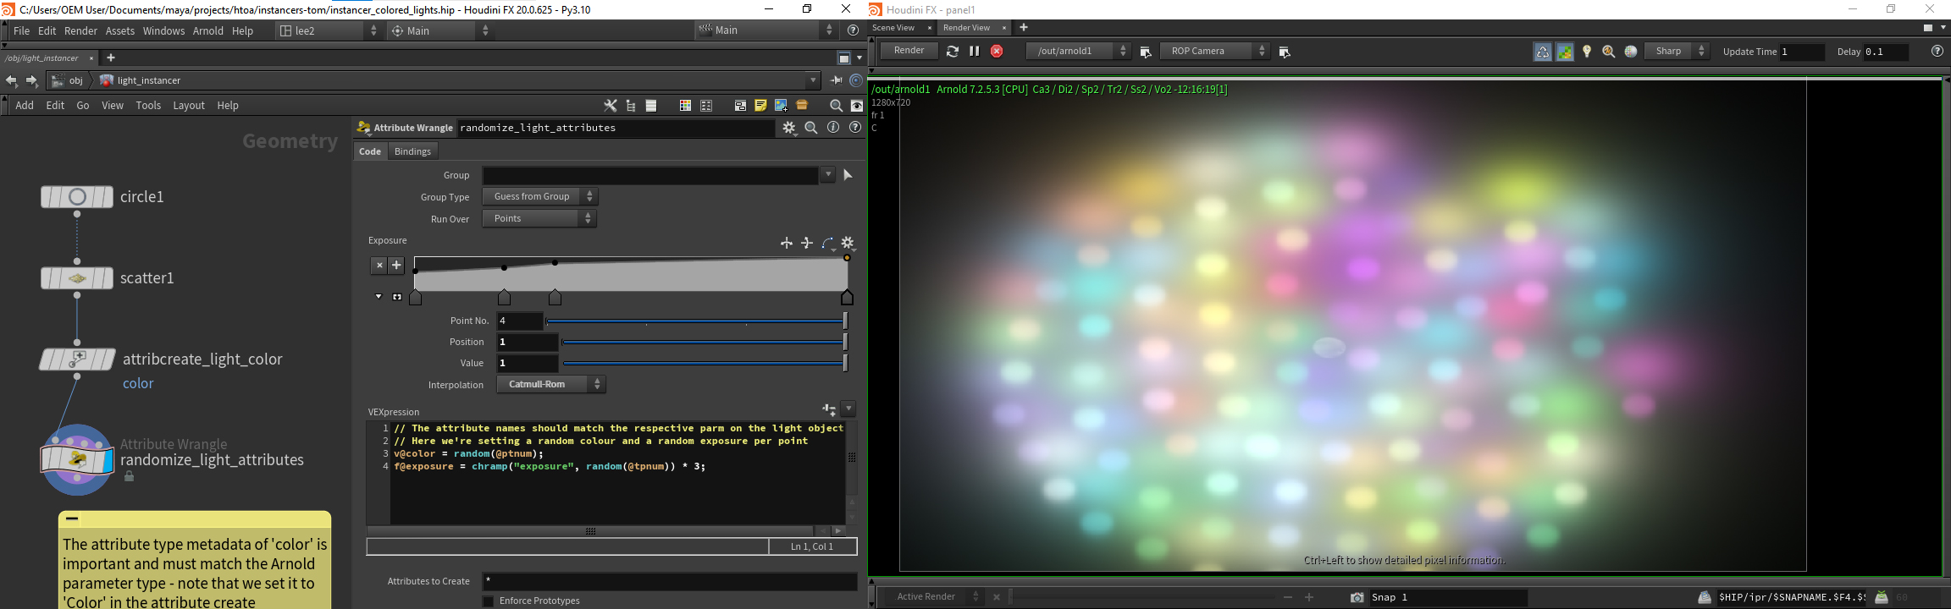Open the VEXpression editor options icon
The width and height of the screenshot is (1951, 609).
tap(829, 409)
